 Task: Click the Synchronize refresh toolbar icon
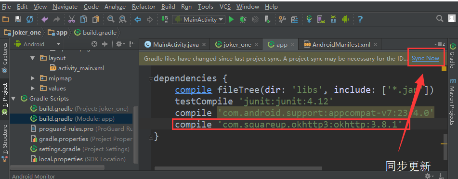point(30,19)
